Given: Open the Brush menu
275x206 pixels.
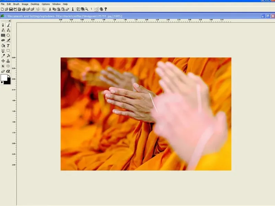Looking at the screenshot, I should coord(16,4).
